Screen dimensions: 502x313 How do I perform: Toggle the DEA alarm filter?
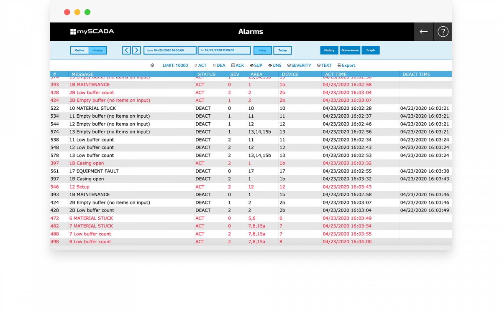click(219, 66)
